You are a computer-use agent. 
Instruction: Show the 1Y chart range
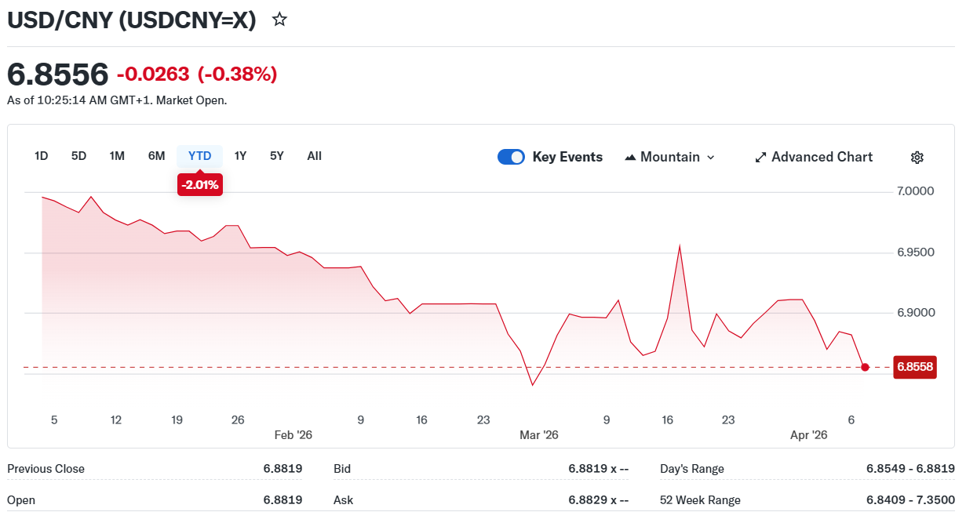click(240, 156)
